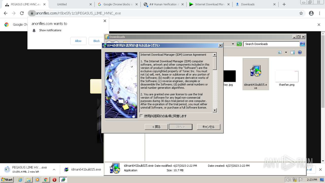Viewport: 325px width, 183px height.
Task: Check the license agreement acceptance checkbox
Action: point(141,116)
